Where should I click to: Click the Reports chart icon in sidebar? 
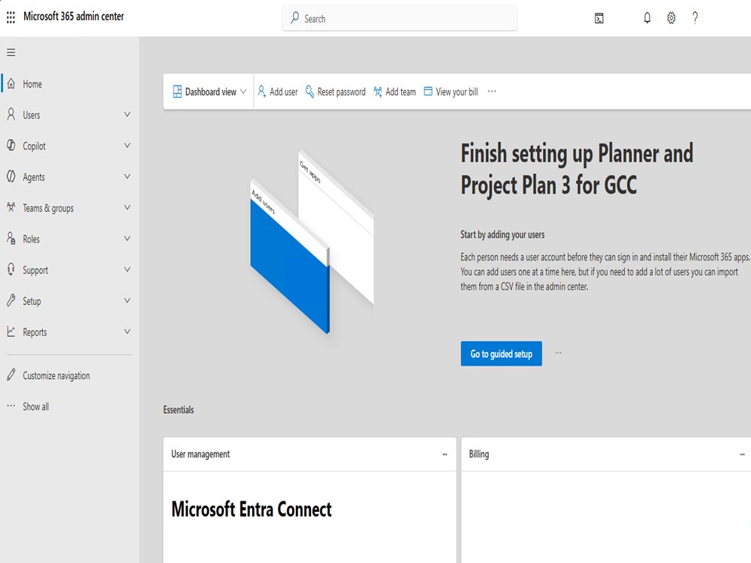tap(11, 331)
